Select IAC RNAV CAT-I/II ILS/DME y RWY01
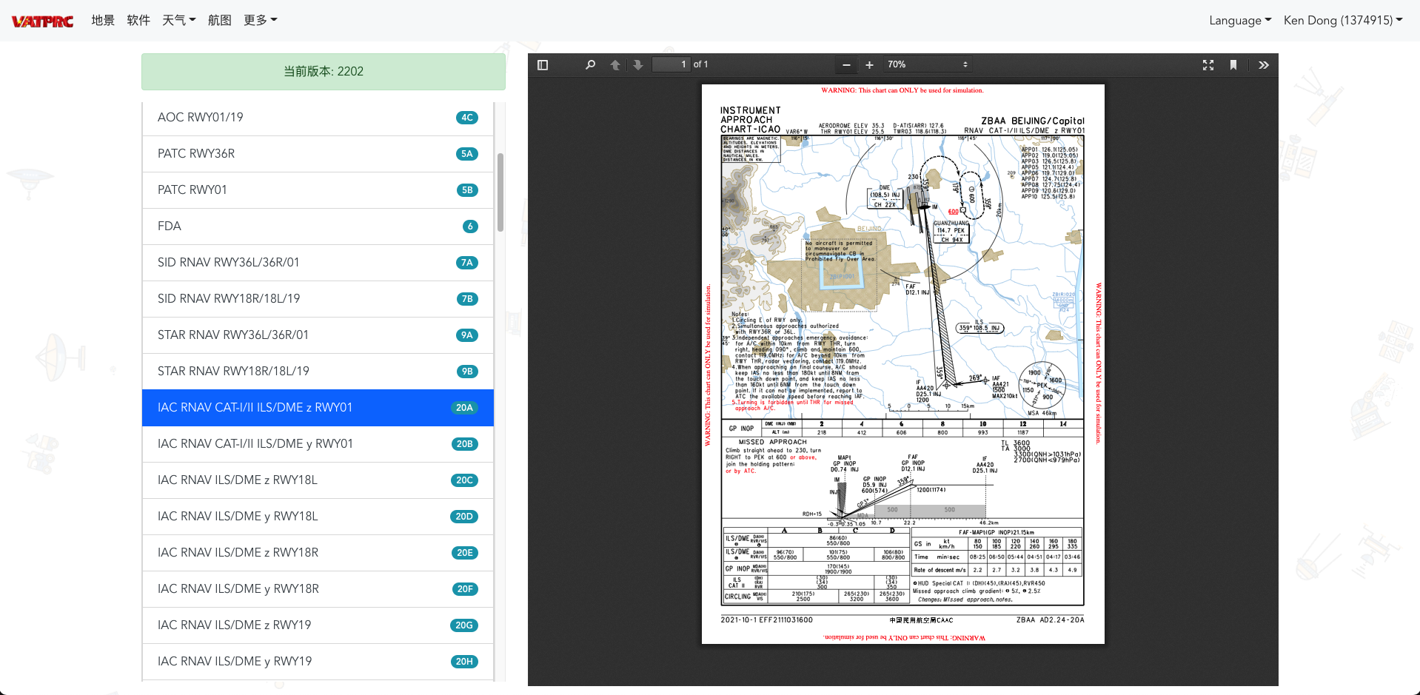Screen dimensions: 1420x695 click(x=318, y=444)
